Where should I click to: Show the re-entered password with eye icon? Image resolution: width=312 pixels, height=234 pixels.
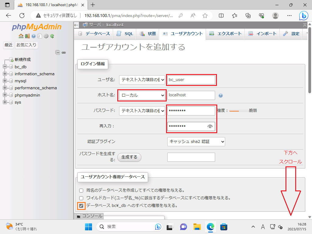click(x=210, y=126)
